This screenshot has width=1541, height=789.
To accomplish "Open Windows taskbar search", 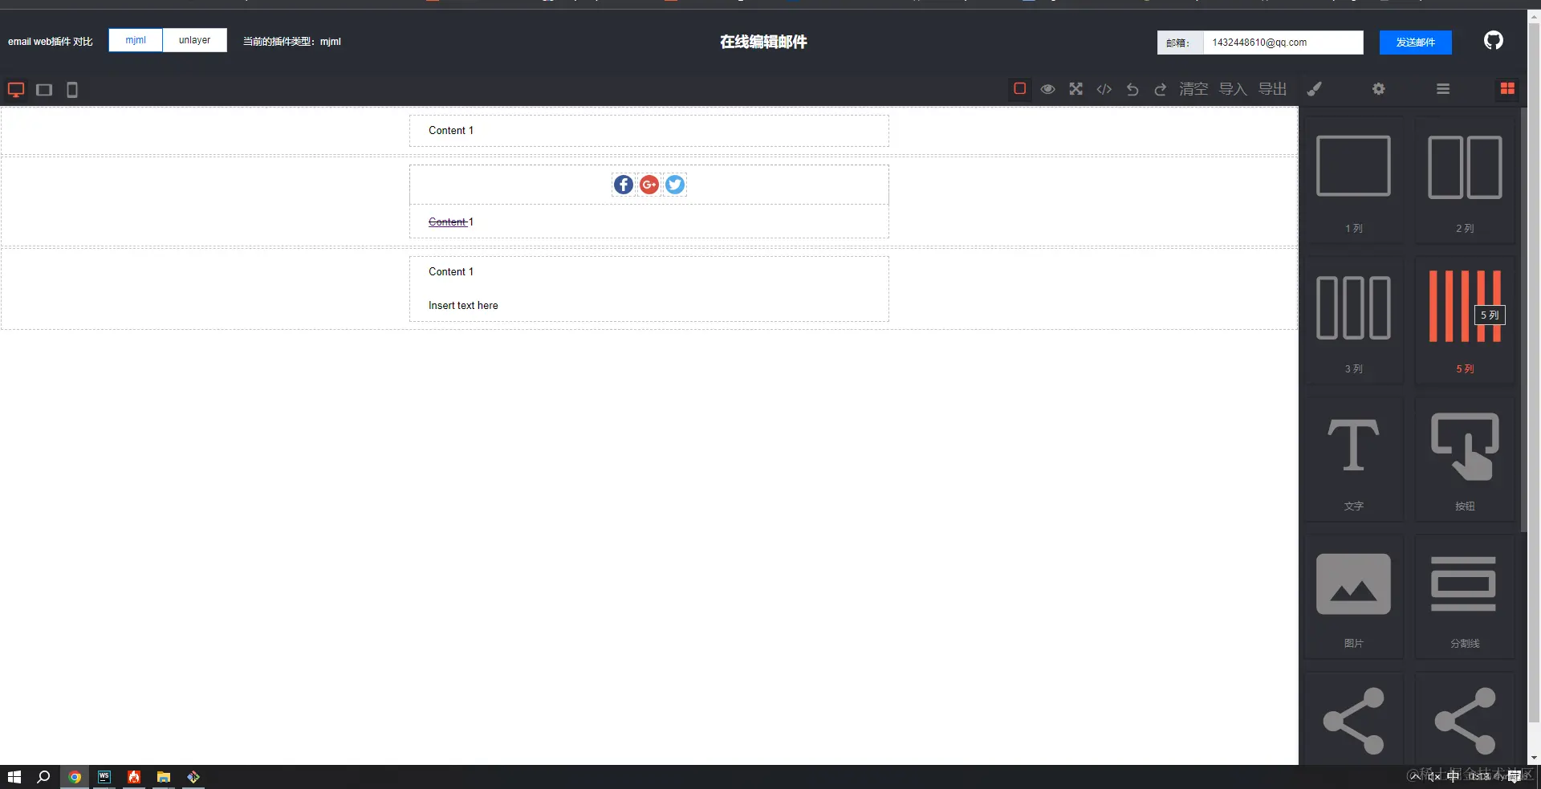I will tap(43, 777).
